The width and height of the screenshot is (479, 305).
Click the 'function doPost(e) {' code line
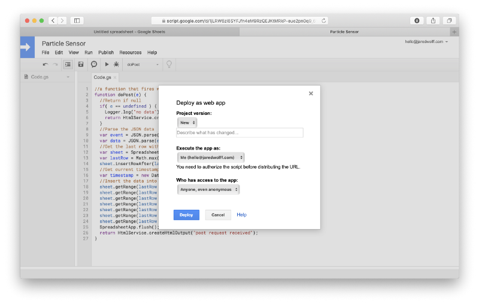tap(120, 94)
